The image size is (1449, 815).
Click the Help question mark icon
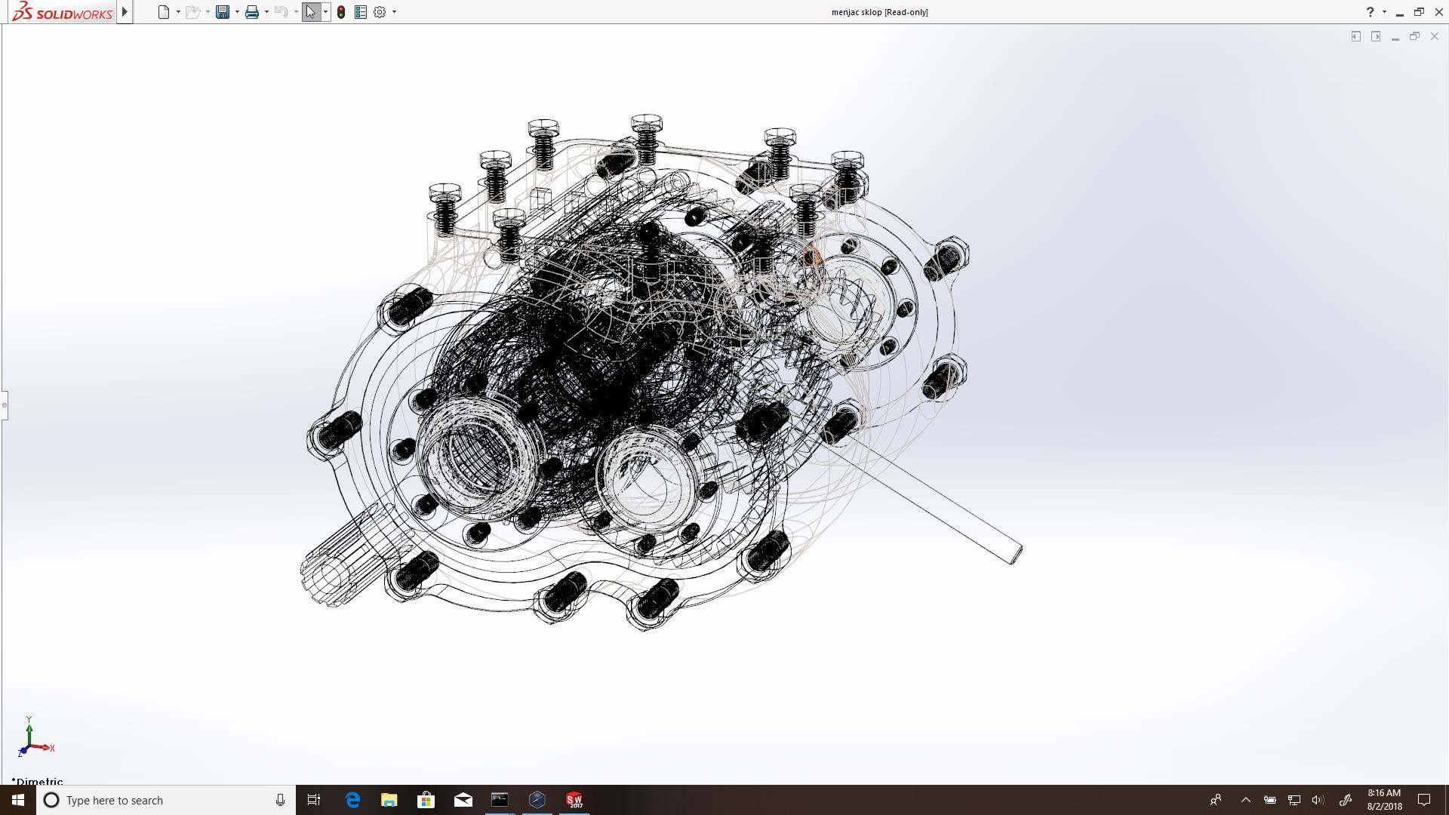(1370, 12)
